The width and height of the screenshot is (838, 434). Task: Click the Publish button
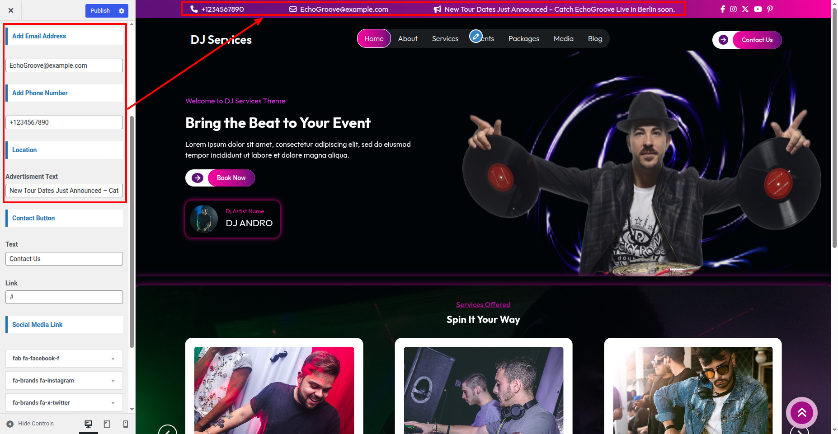pyautogui.click(x=100, y=11)
